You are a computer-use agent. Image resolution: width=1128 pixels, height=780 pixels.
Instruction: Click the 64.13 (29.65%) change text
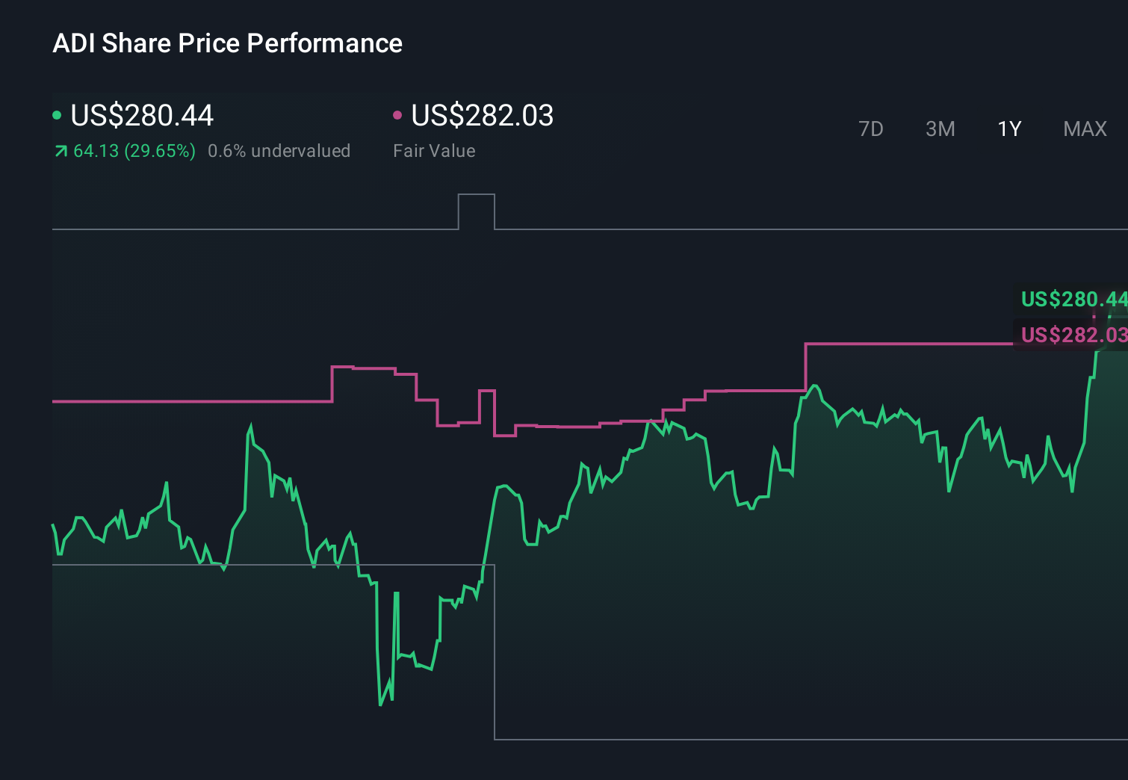(x=133, y=151)
